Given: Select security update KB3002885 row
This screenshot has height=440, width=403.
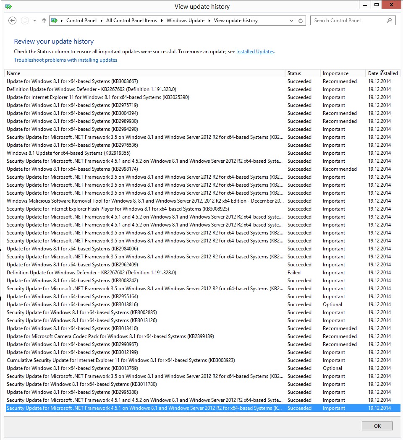Looking at the screenshot, I should [203, 312].
